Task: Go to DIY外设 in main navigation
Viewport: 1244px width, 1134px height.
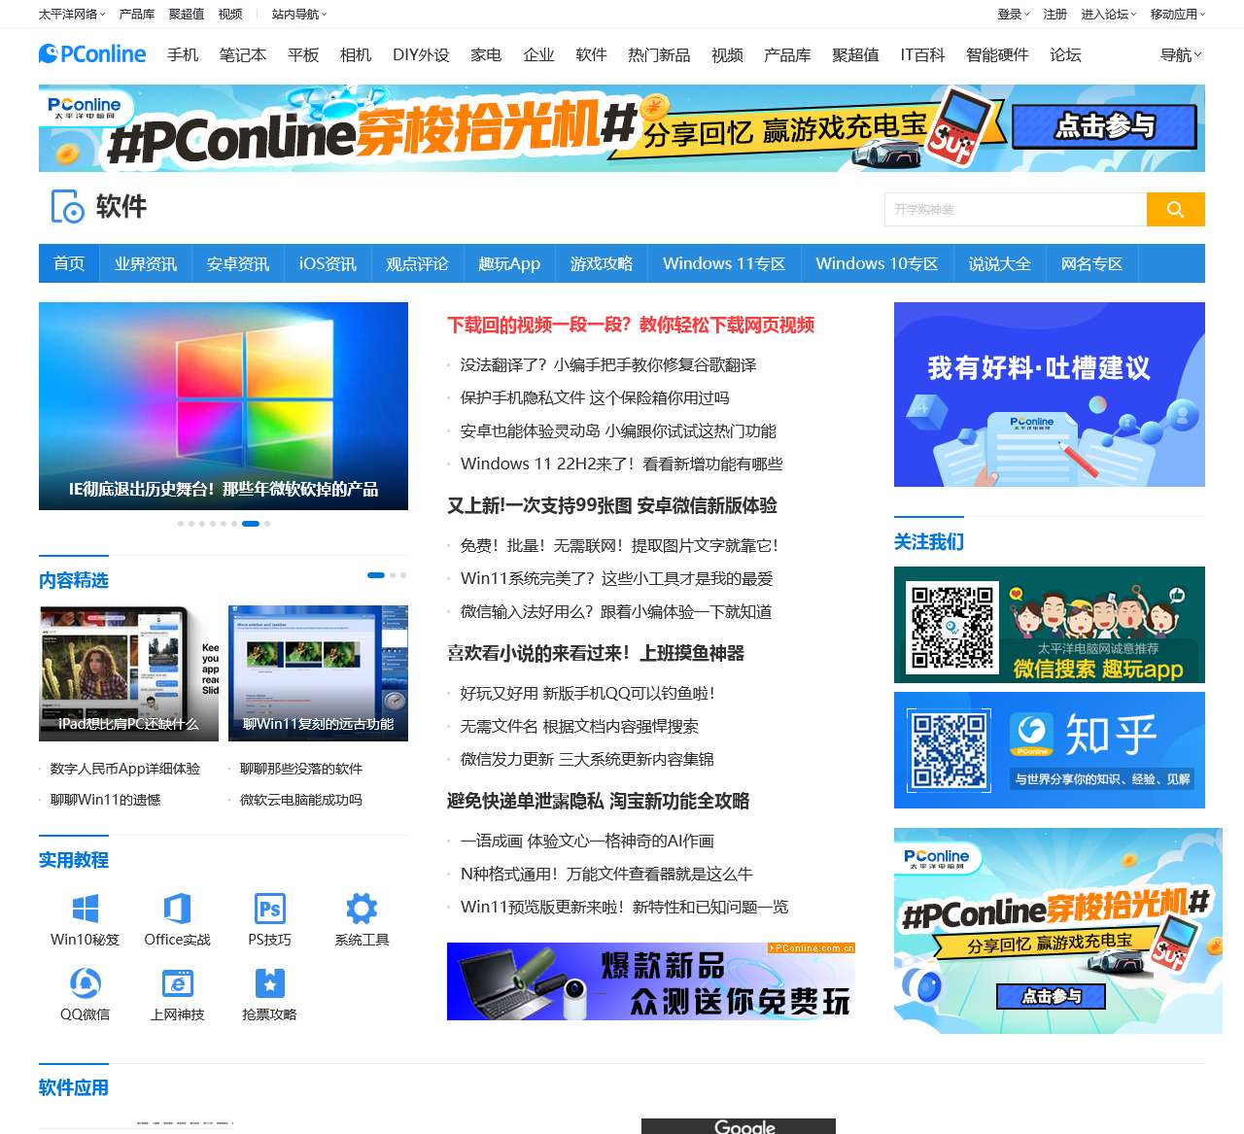Action: click(421, 54)
